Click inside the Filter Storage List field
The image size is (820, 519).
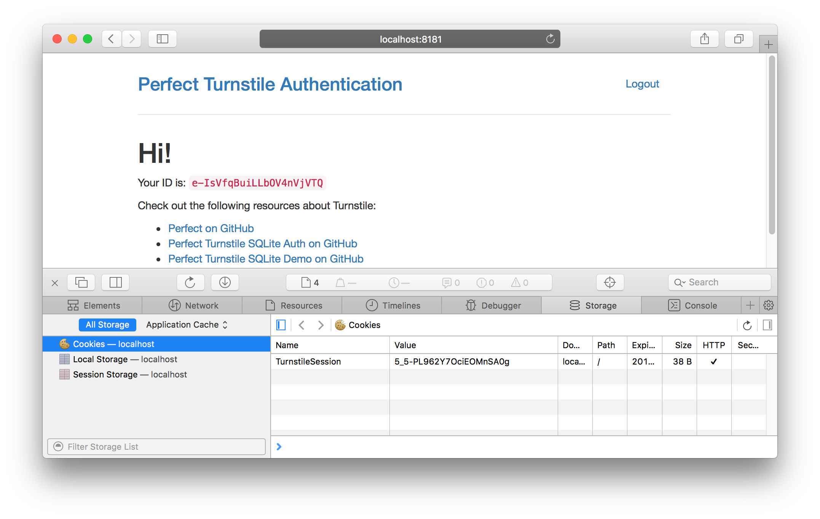coord(156,446)
